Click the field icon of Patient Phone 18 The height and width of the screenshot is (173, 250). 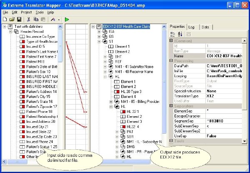pyautogui.click(x=22, y=112)
